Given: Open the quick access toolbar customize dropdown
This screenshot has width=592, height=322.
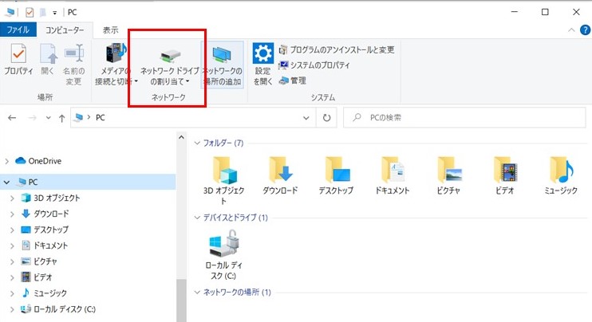Looking at the screenshot, I should 55,13.
